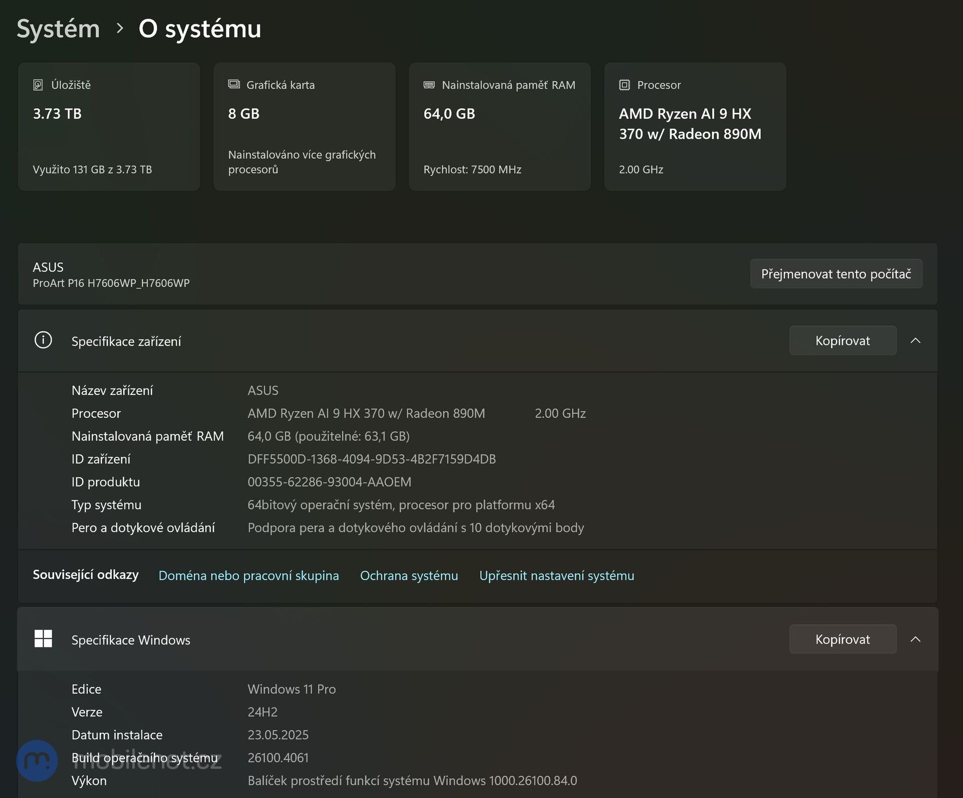Click the Procesor chip icon
This screenshot has width=963, height=798.
[x=623, y=84]
